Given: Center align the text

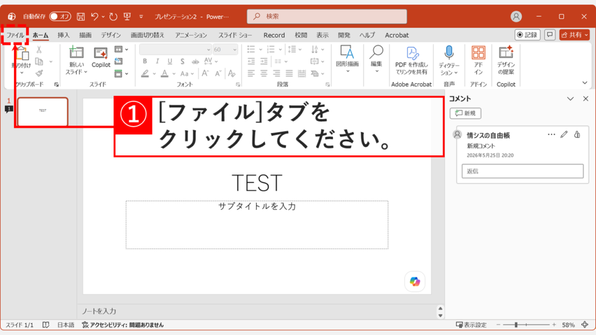Looking at the screenshot, I should [x=264, y=73].
